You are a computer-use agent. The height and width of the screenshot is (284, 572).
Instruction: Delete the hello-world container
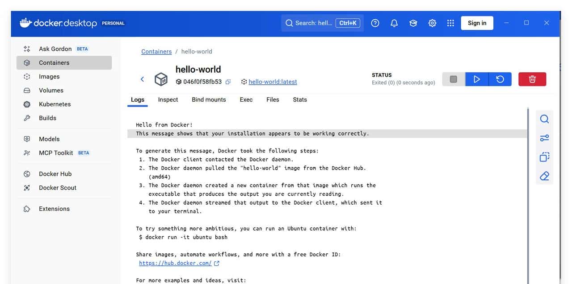pos(532,79)
